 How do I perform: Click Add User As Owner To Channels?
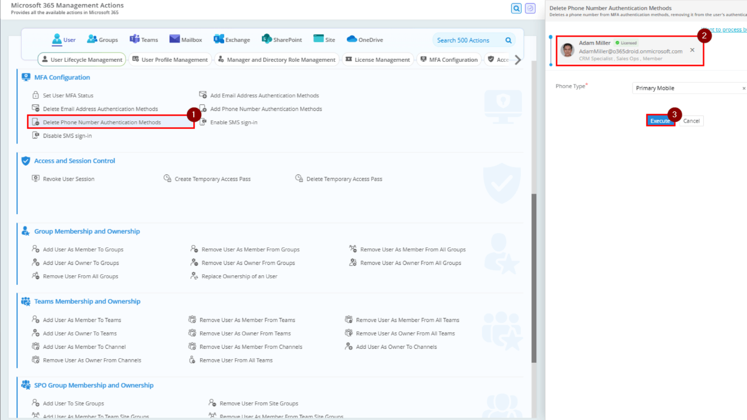point(391,347)
